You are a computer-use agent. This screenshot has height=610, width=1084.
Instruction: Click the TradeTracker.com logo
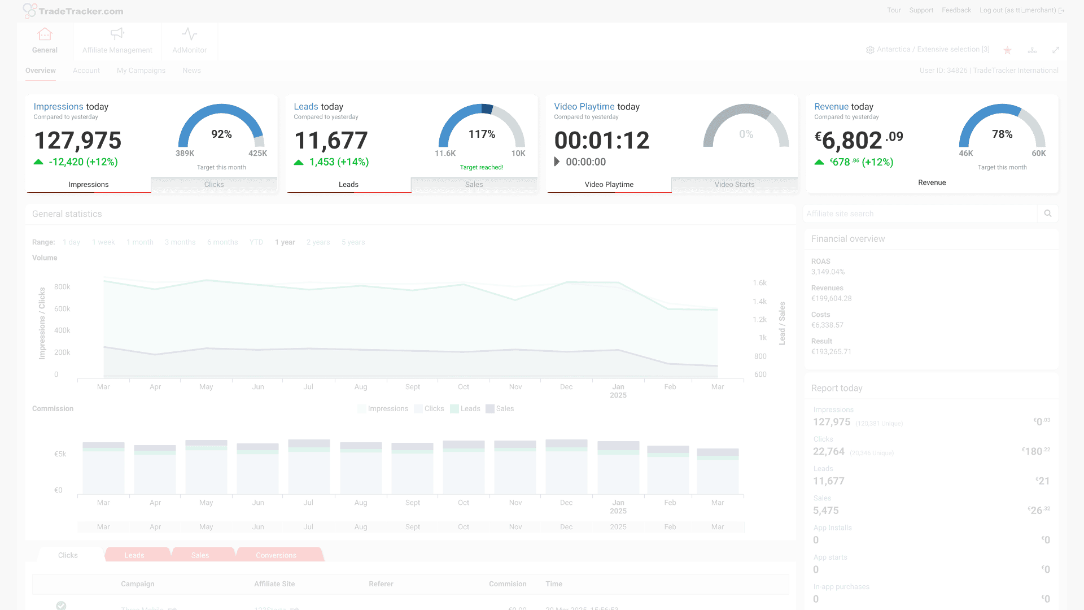tap(73, 11)
